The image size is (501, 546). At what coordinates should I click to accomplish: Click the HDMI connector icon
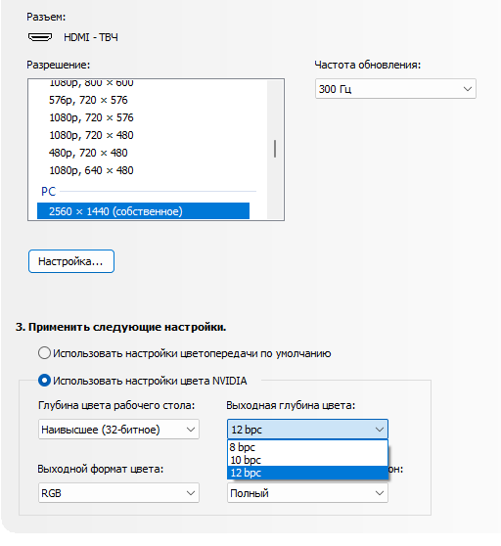tap(40, 37)
